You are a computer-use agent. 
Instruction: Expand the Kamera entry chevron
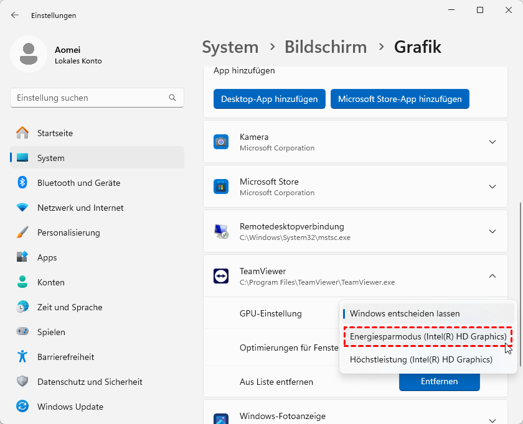pos(492,142)
